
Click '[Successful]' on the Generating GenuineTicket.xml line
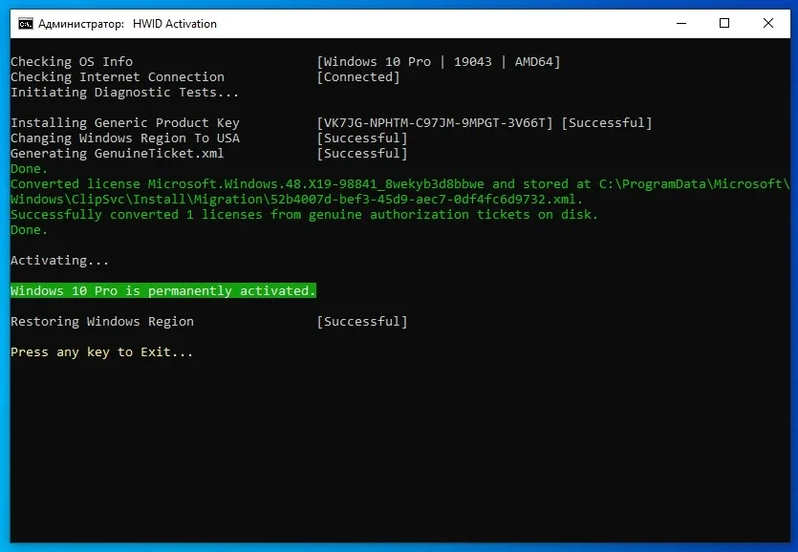(362, 153)
